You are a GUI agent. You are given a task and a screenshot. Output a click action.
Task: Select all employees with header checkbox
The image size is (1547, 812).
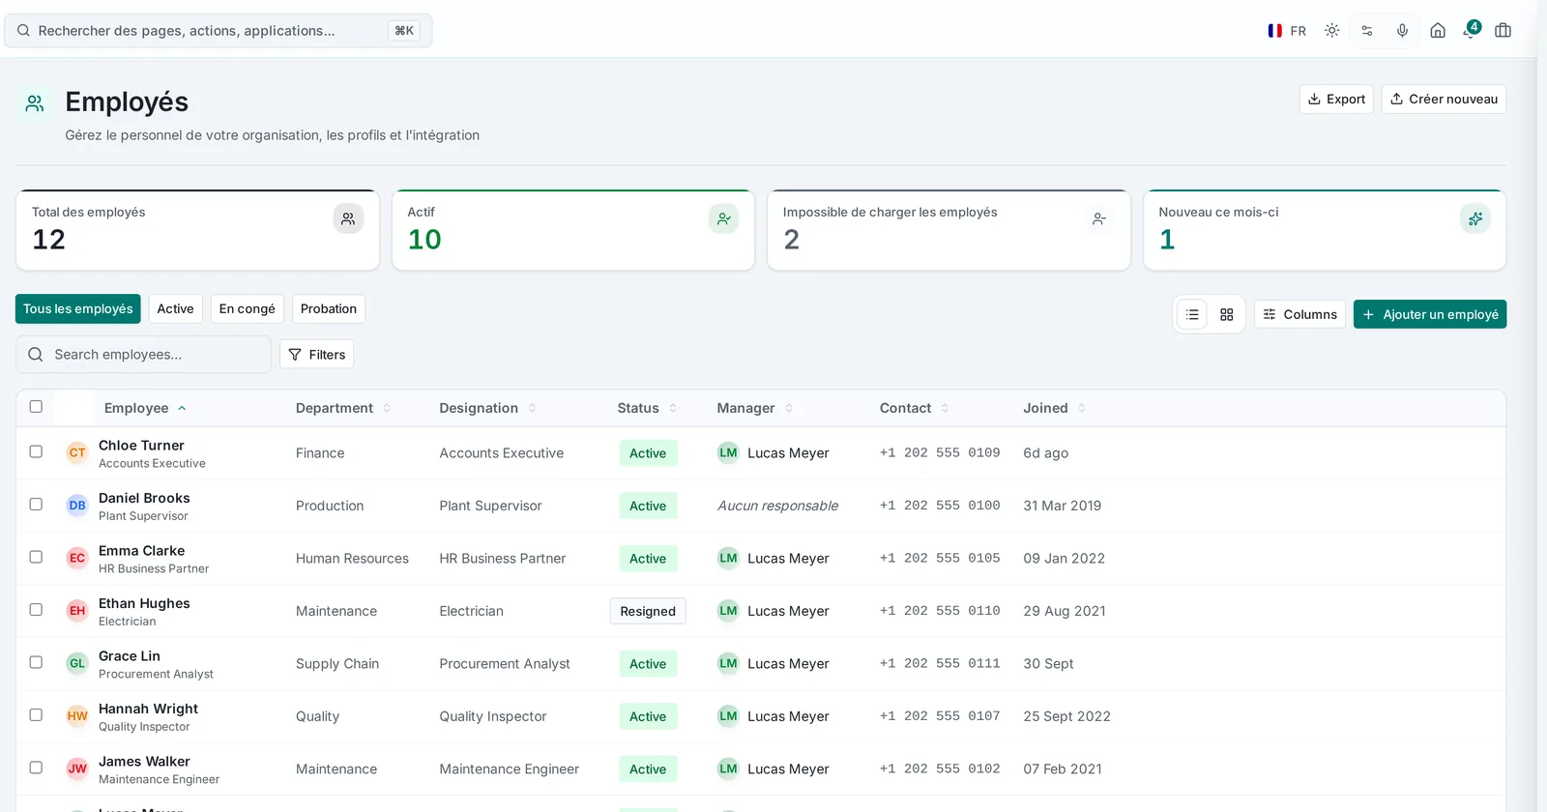[x=36, y=407]
